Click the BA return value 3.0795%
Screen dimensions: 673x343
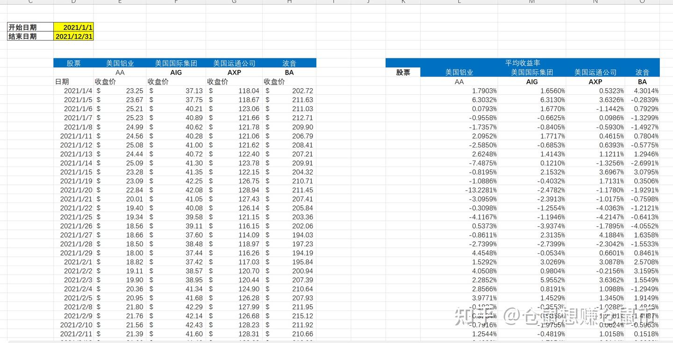click(x=642, y=172)
